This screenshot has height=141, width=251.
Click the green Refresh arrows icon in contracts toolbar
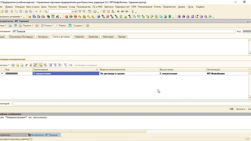(71, 65)
